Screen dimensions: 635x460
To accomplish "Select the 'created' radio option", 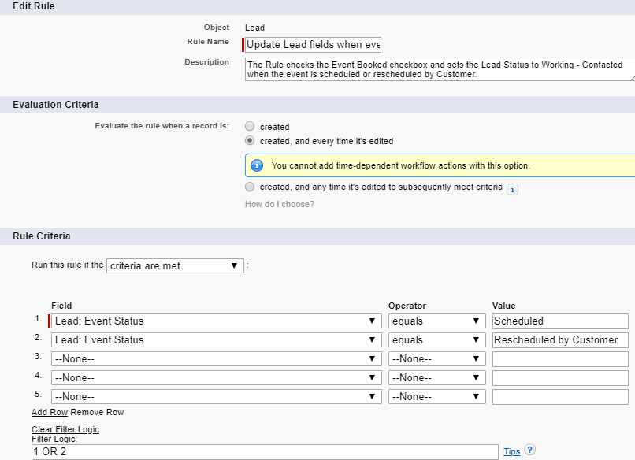I will click(x=250, y=126).
